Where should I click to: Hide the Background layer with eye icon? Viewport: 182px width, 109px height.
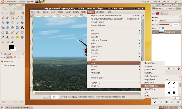click(x=154, y=32)
